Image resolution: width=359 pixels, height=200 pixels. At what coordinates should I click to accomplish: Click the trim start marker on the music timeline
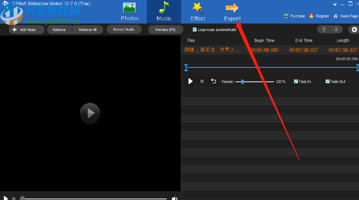click(186, 68)
